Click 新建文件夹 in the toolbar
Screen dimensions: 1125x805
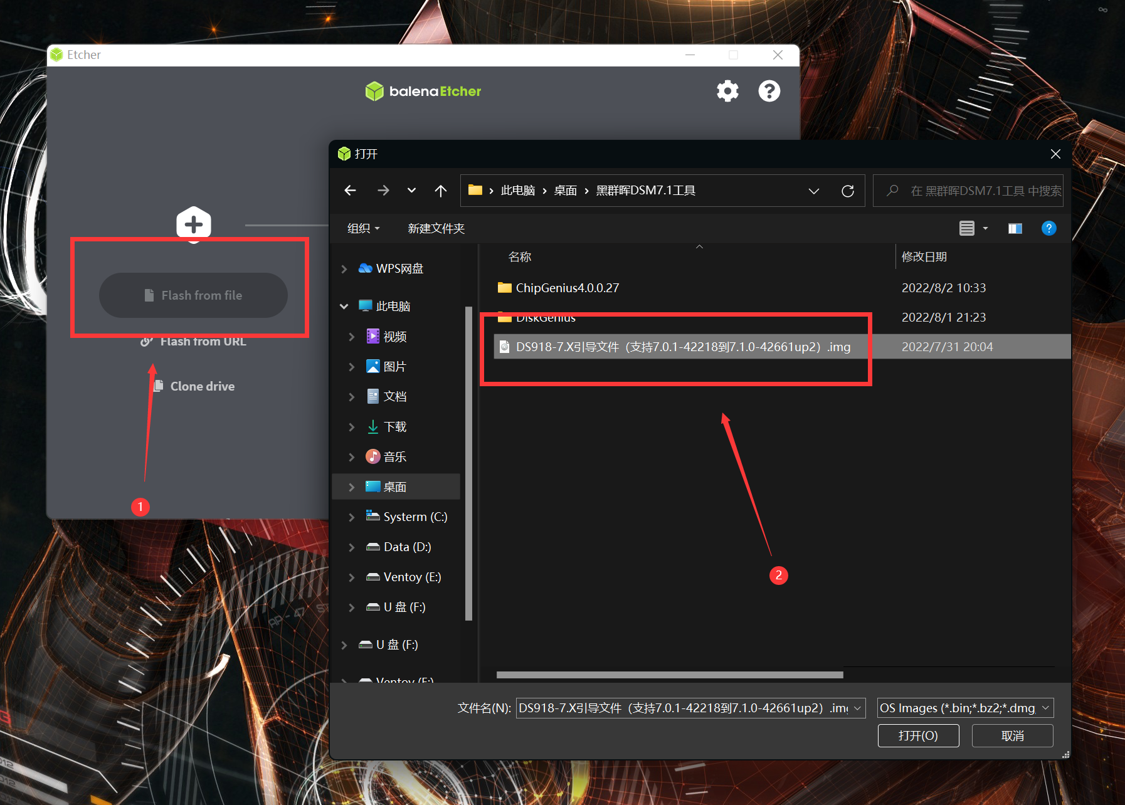(x=436, y=228)
